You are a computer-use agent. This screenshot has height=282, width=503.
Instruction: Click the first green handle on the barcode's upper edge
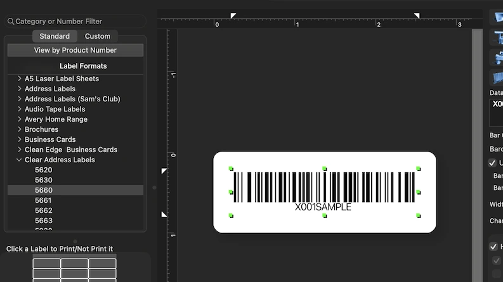point(231,169)
